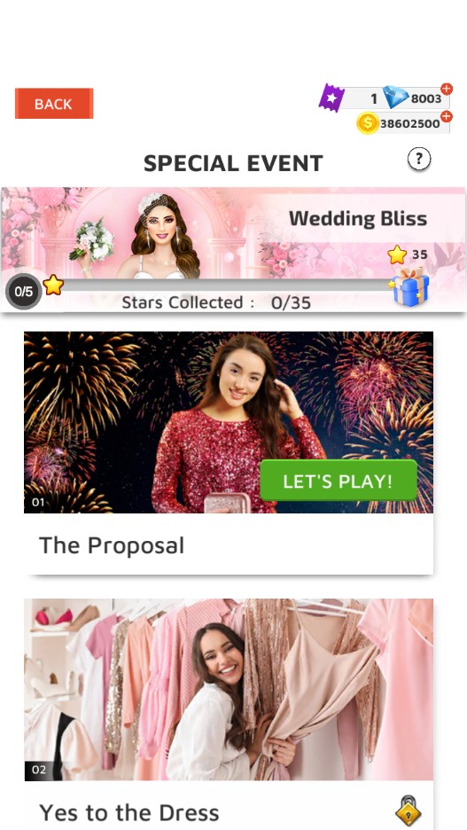467x830 pixels.
Task: Start level with LET'S PLAY! button
Action: 339,481
